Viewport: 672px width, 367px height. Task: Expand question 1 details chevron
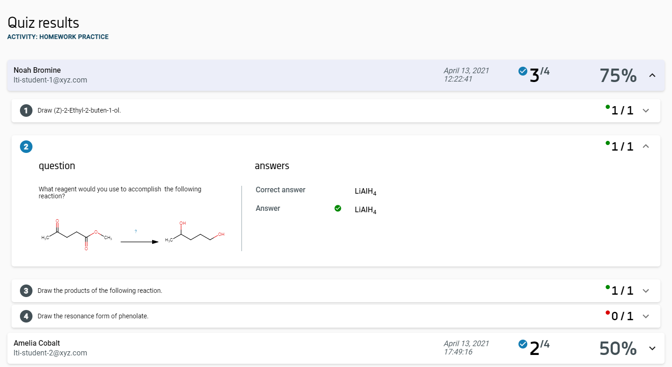point(646,111)
